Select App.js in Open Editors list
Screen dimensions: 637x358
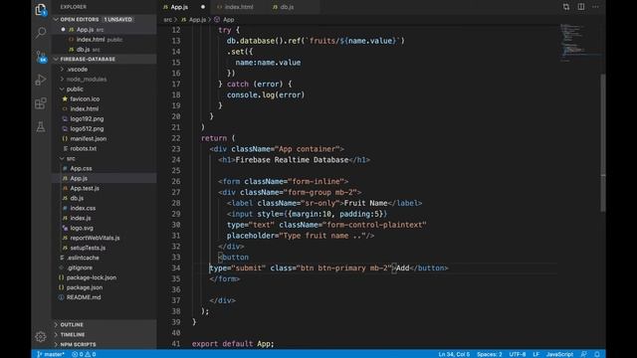[104, 30]
